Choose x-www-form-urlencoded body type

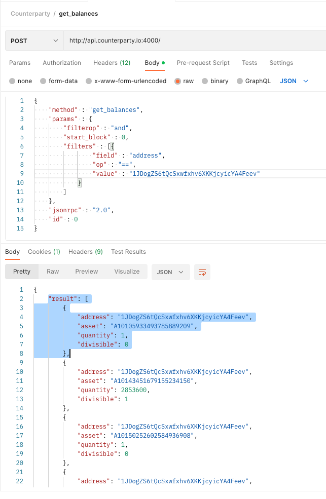[89, 81]
